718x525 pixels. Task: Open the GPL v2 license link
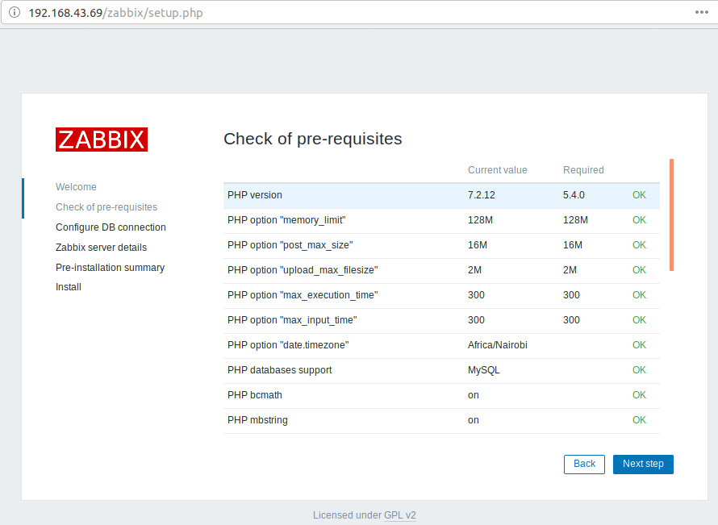click(400, 515)
